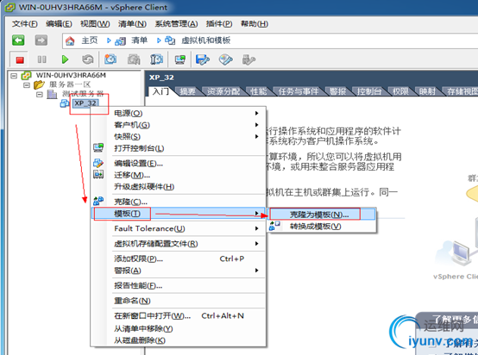Click the edit settings icon in context menu
The image size is (478, 355).
coord(98,163)
